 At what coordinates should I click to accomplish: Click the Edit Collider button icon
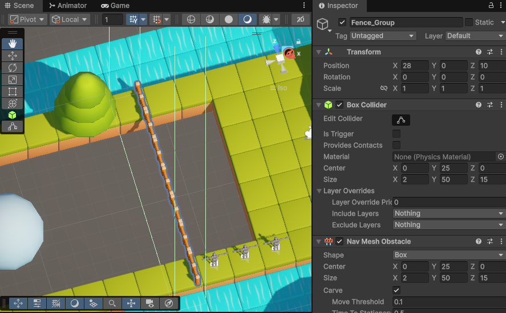(401, 120)
